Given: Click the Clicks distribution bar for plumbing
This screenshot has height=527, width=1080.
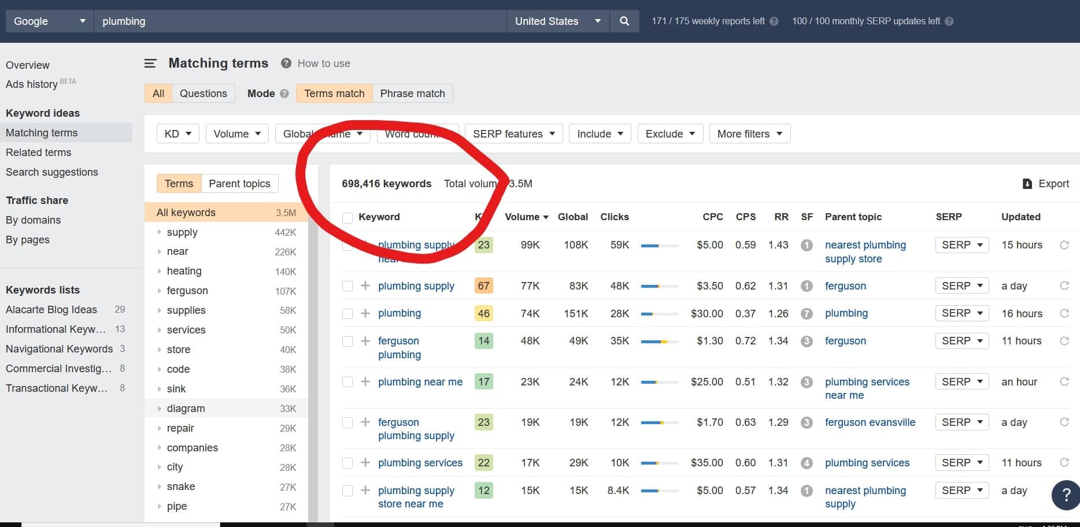Looking at the screenshot, I should point(659,313).
